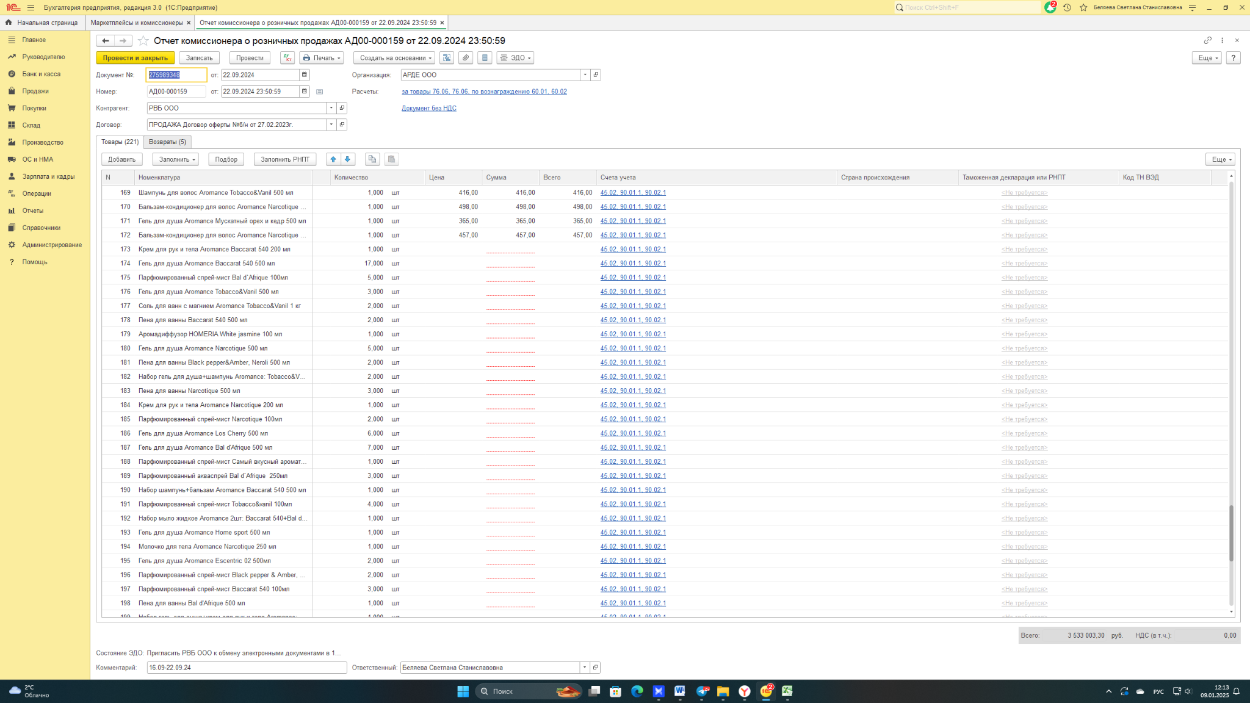Open Windows Start menu
This screenshot has width=1250, height=703.
(463, 691)
